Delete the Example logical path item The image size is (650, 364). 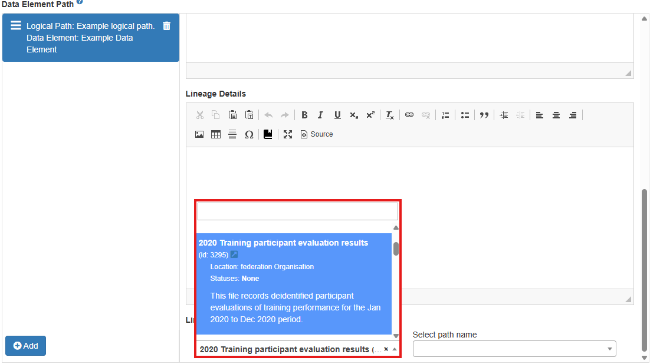(167, 26)
